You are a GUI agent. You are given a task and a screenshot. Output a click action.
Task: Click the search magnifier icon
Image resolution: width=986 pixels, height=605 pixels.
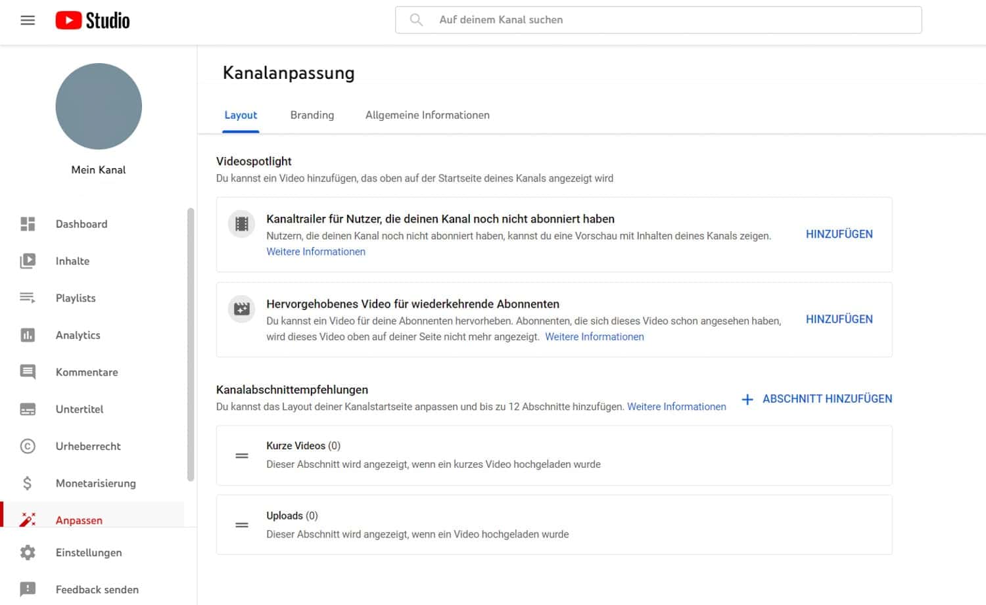(416, 20)
